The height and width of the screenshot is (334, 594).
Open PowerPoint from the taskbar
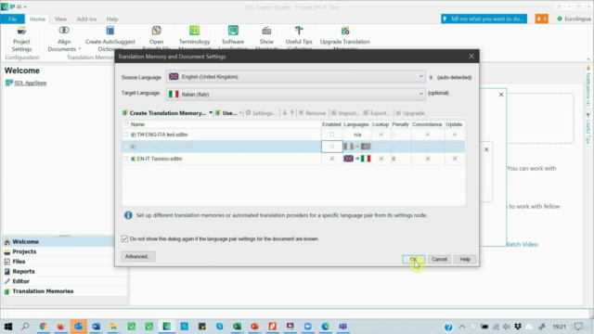coord(254,326)
